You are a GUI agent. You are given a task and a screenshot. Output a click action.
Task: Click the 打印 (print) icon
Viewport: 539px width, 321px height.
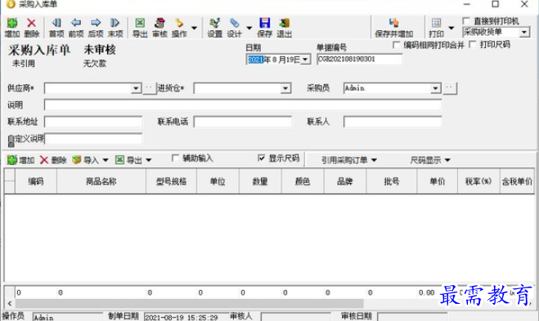tap(436, 28)
